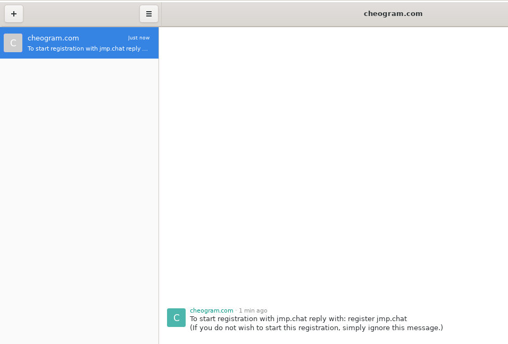The image size is (508, 344).
Task: Click the cheogram.com name in the sidebar
Action: point(53,38)
